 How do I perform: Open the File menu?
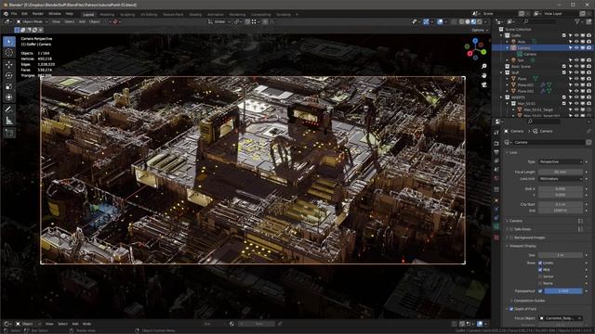14,14
